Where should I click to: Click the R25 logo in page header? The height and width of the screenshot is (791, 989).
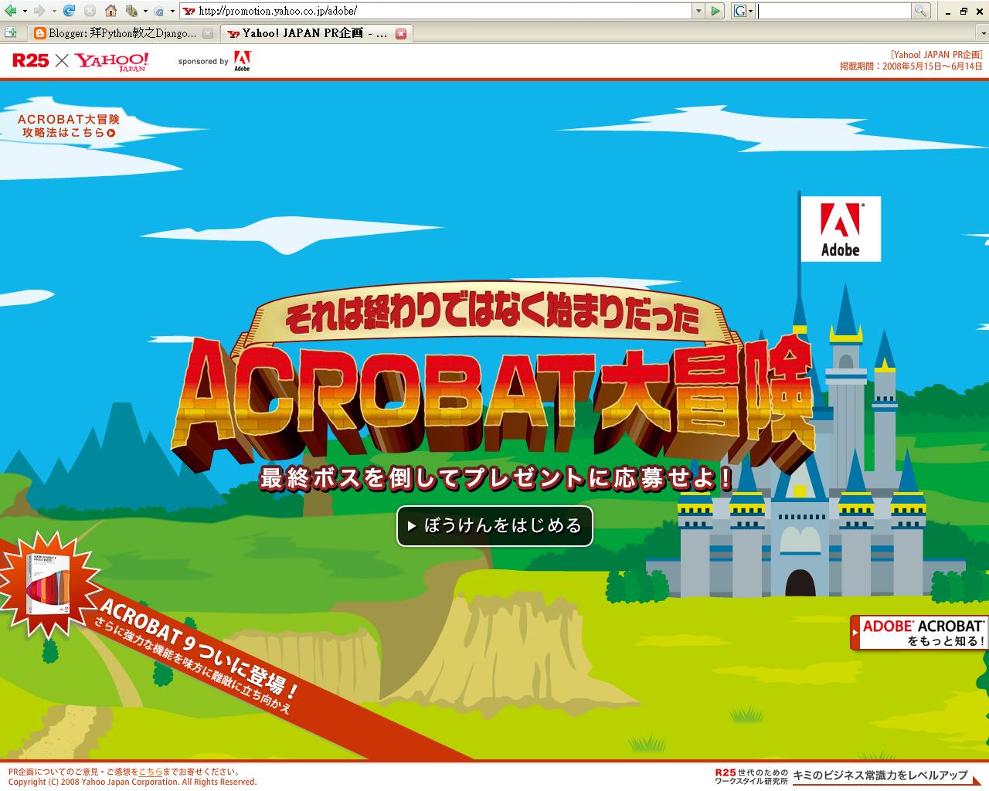click(30, 60)
